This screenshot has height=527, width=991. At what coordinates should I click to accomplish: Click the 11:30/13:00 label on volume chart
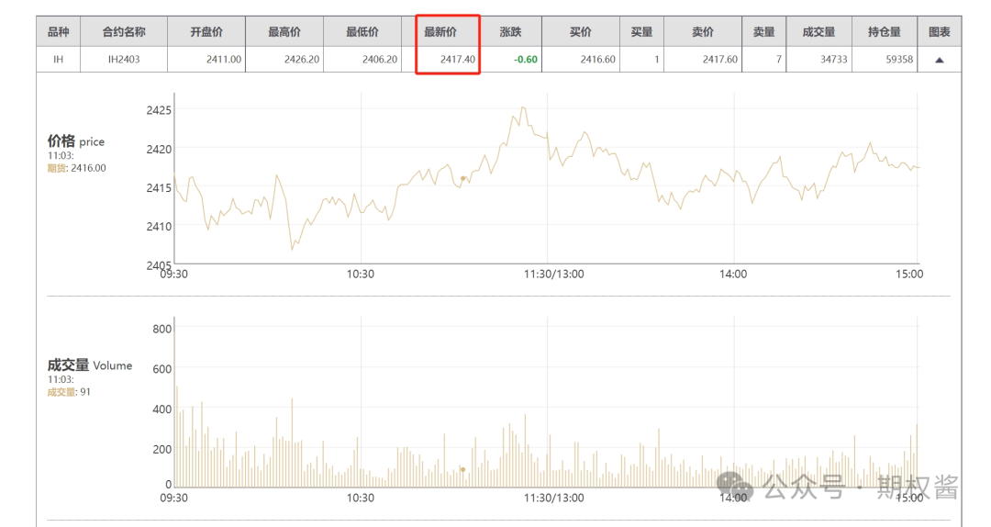pos(553,498)
